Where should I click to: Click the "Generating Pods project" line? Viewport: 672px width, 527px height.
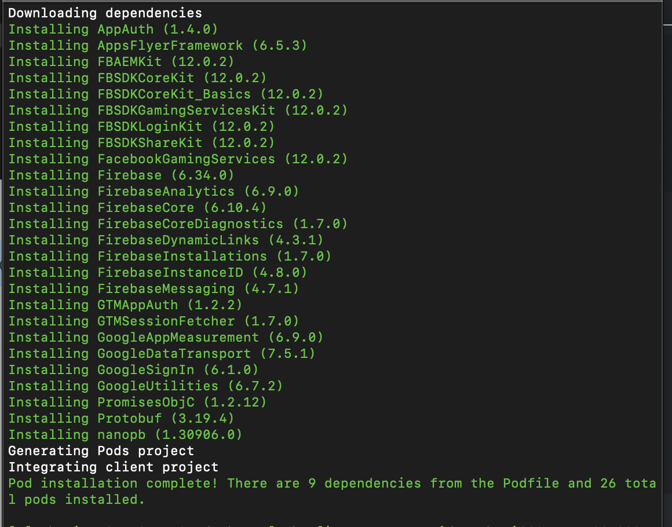101,451
